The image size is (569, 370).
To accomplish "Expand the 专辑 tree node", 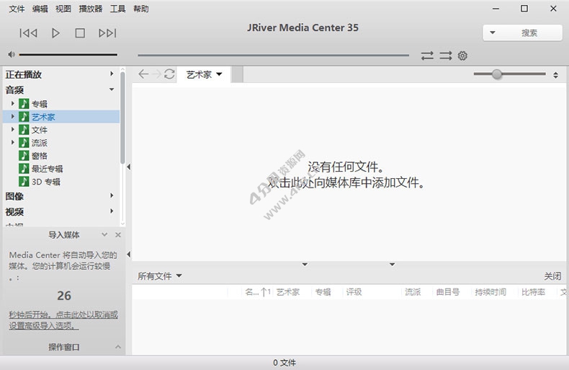I will pos(13,104).
